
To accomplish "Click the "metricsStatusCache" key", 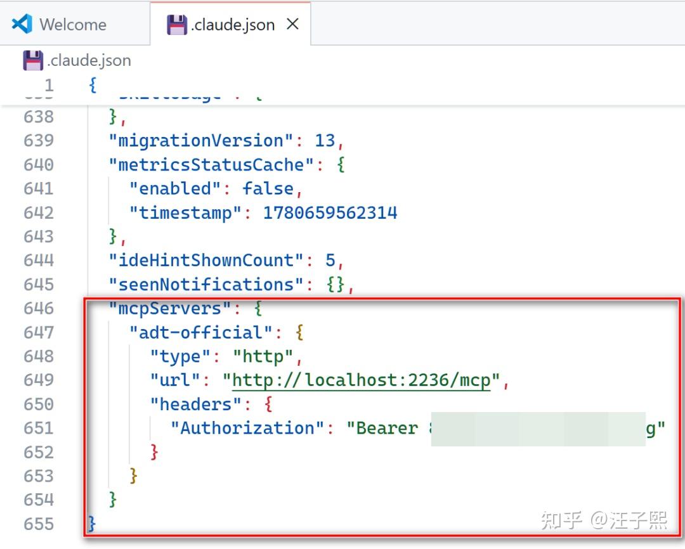I will pos(211,165).
